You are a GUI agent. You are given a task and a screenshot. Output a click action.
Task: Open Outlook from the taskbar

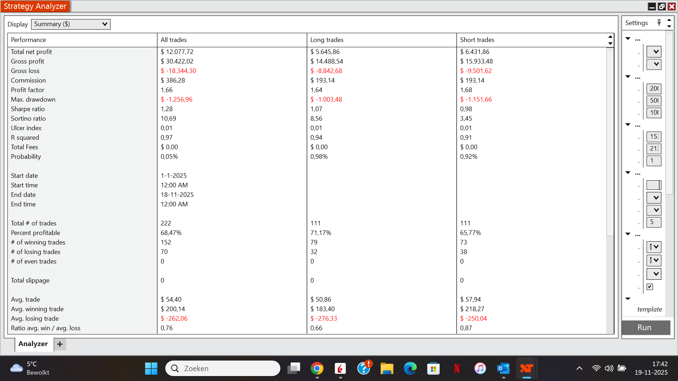pyautogui.click(x=503, y=369)
